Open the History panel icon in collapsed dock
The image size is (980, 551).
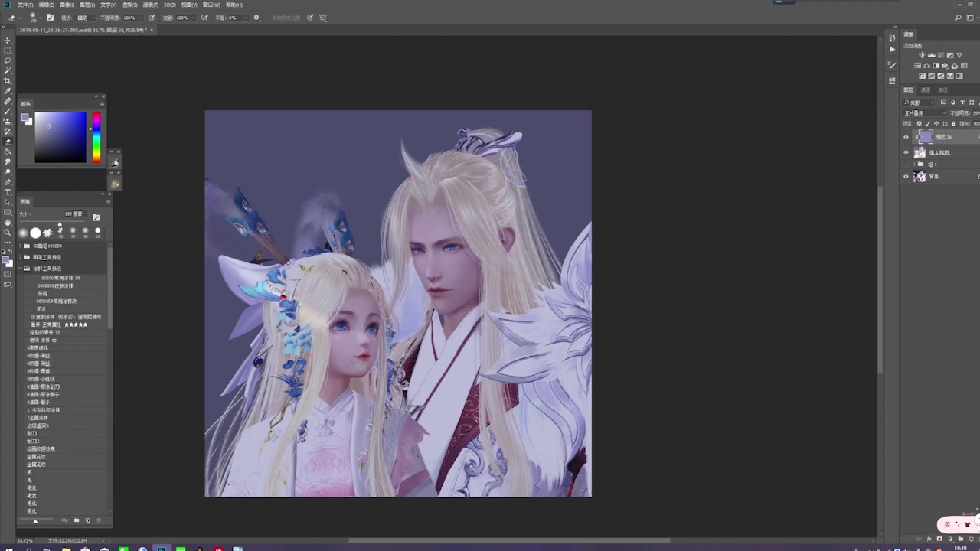pyautogui.click(x=892, y=38)
